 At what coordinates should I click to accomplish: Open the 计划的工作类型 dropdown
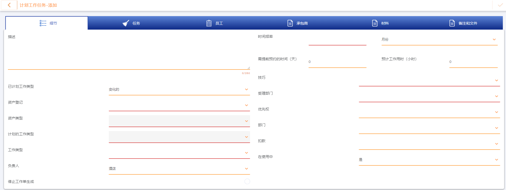click(179, 137)
